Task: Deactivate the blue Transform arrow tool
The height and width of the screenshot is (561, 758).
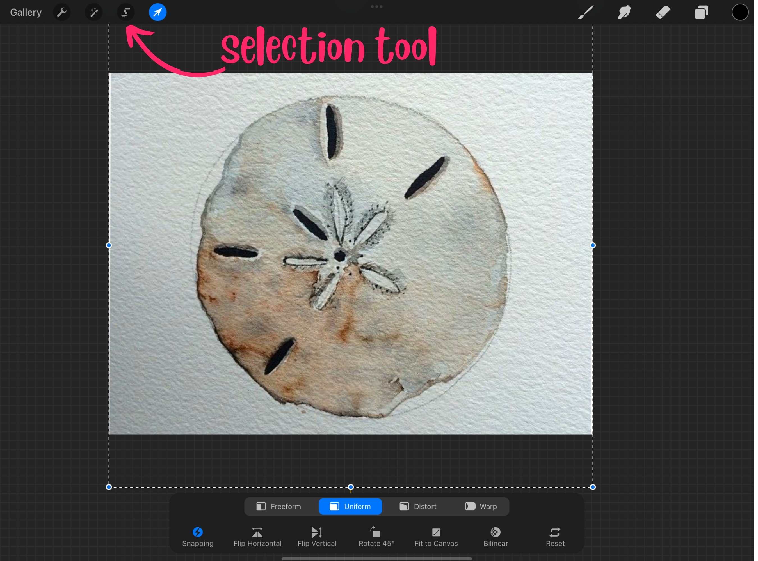Action: click(x=158, y=13)
